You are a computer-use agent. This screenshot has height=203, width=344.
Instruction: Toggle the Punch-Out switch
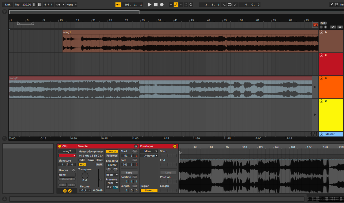[x=236, y=5]
